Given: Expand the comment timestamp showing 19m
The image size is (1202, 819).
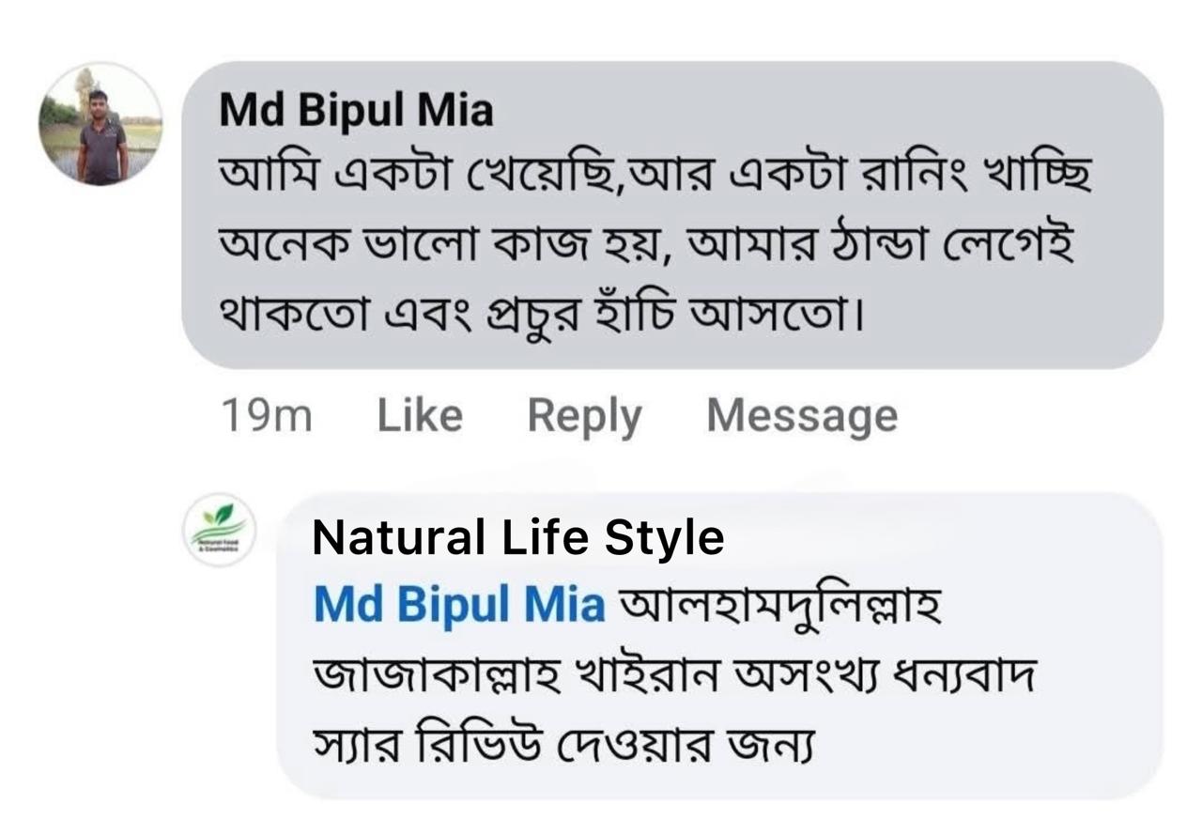Looking at the screenshot, I should tap(268, 413).
